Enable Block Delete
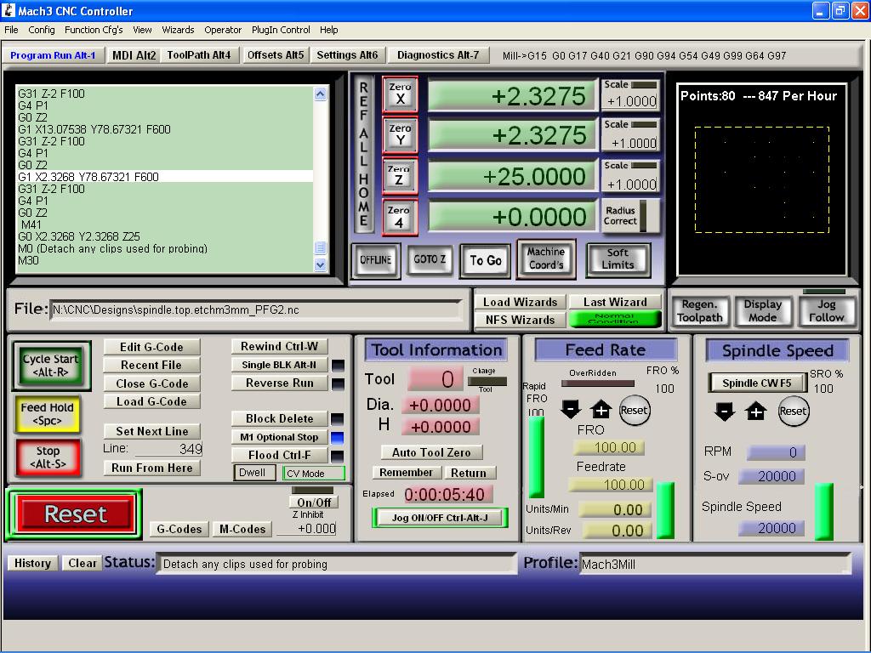The height and width of the screenshot is (653, 871). point(278,418)
